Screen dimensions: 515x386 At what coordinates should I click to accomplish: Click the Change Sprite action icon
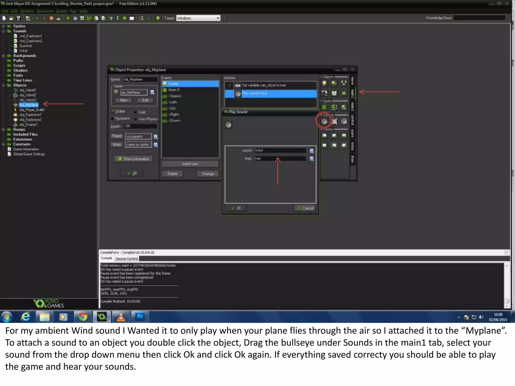pos(324,107)
